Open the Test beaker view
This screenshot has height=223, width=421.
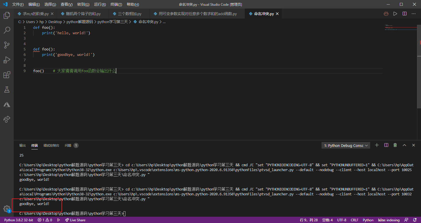pyautogui.click(x=7, y=90)
